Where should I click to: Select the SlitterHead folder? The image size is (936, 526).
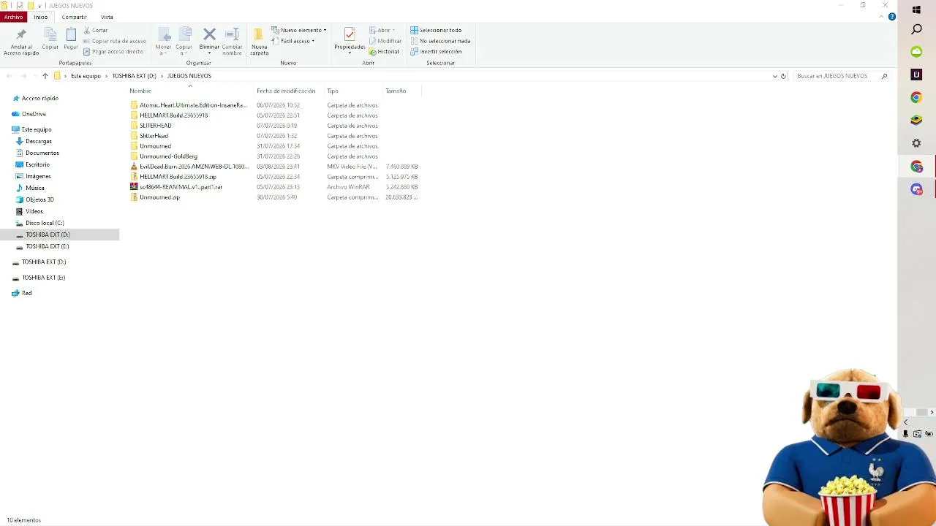(149, 136)
